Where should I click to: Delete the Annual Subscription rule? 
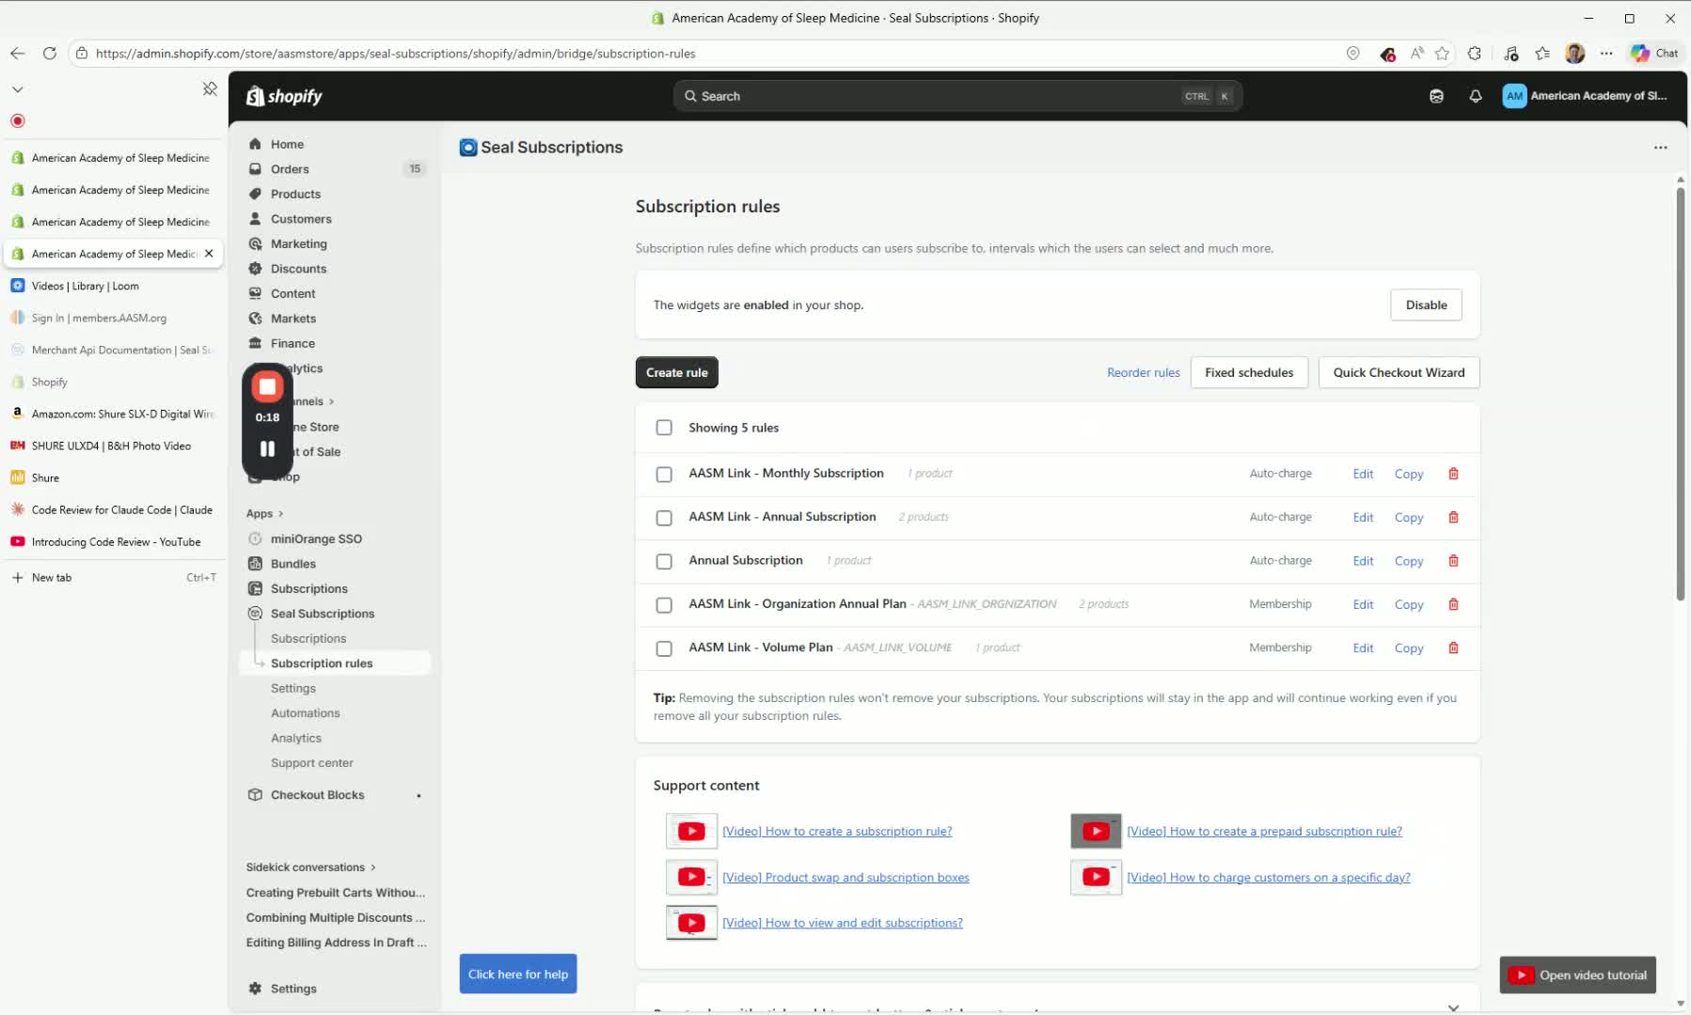[x=1453, y=561]
